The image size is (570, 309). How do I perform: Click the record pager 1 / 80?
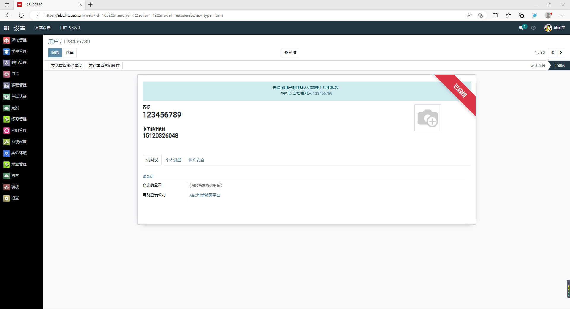point(540,53)
